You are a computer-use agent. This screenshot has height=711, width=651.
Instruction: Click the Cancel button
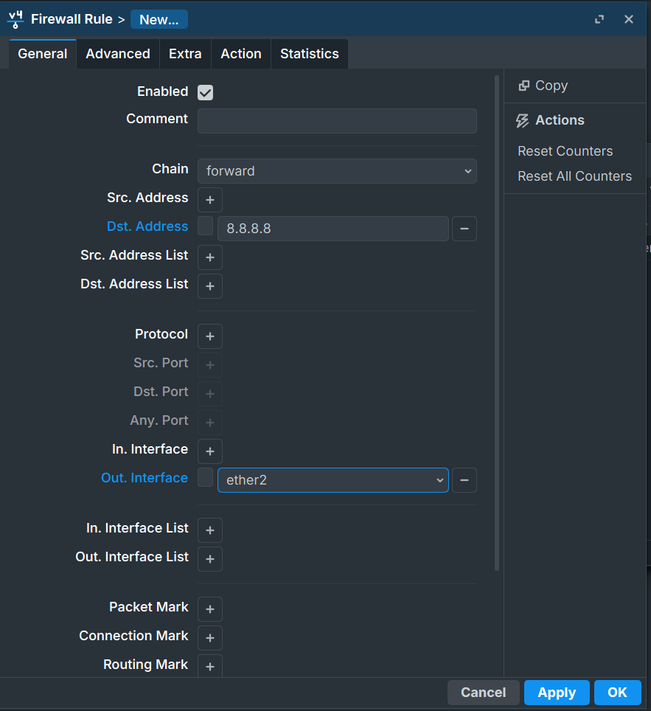pyautogui.click(x=483, y=693)
